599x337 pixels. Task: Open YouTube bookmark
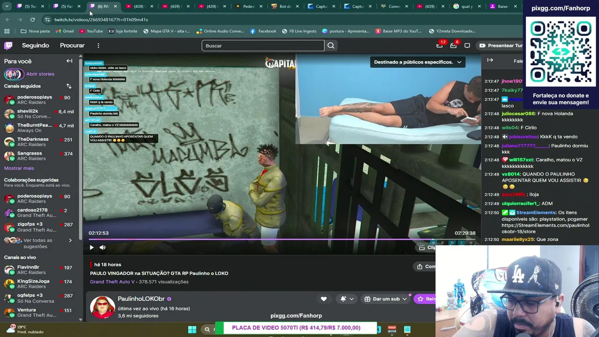click(x=91, y=31)
